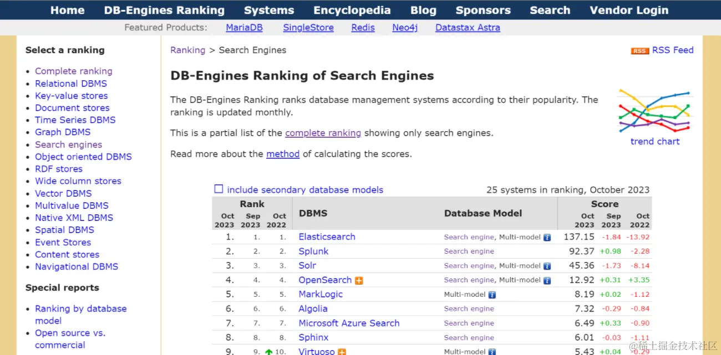Viewport: 721px width, 355px height.
Task: Select Wide column stores ranking
Action: (x=78, y=181)
